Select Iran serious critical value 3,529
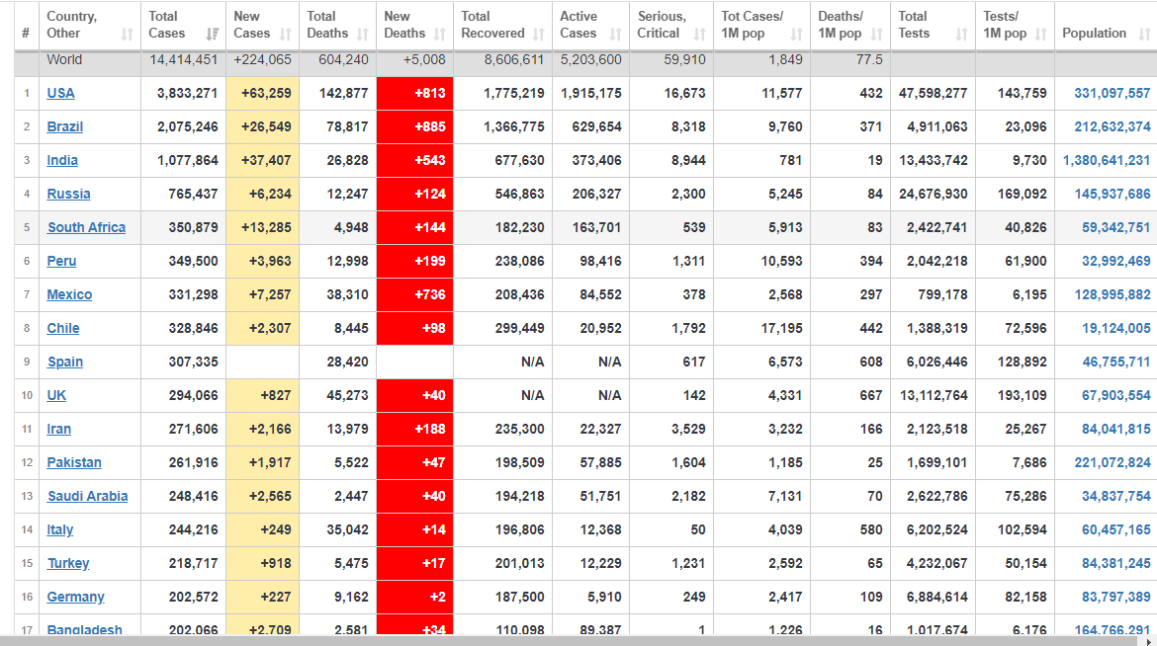The image size is (1157, 646). [x=688, y=429]
